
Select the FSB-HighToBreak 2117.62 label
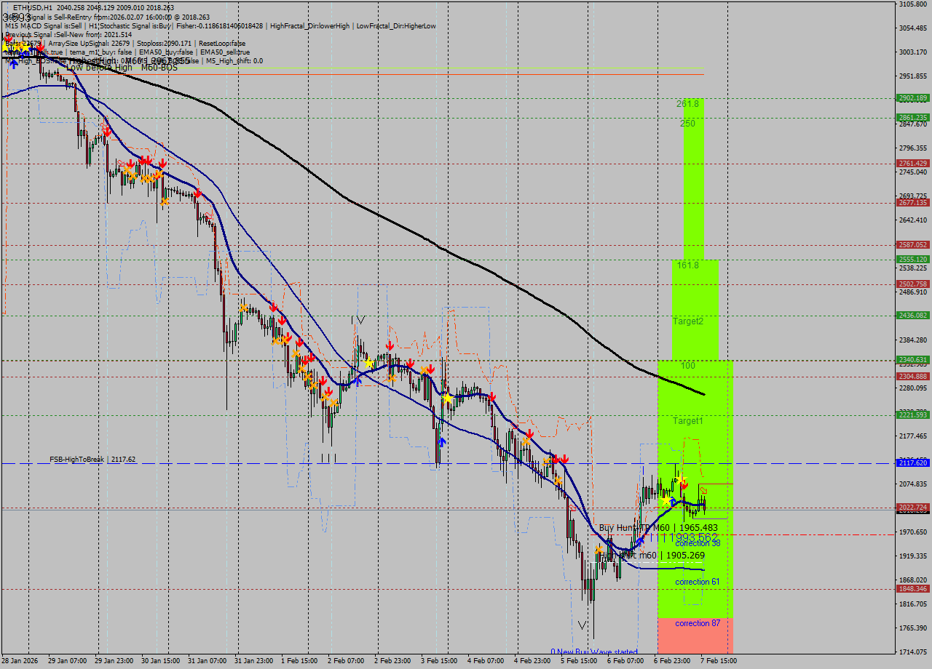[92, 460]
